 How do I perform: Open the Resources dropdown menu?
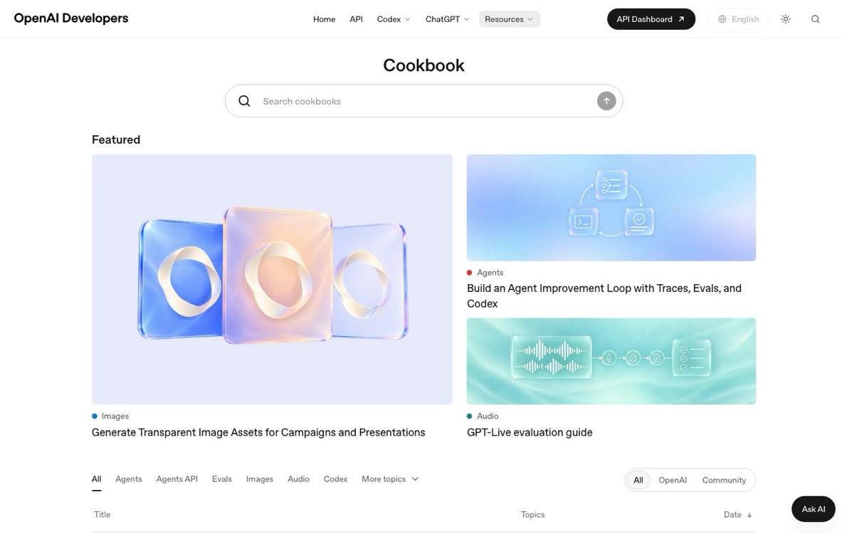click(510, 19)
